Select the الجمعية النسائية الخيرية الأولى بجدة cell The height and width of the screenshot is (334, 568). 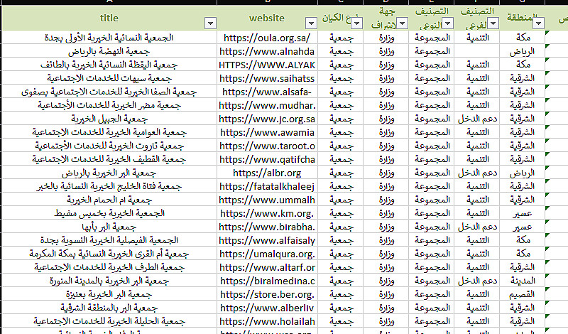[x=109, y=38]
